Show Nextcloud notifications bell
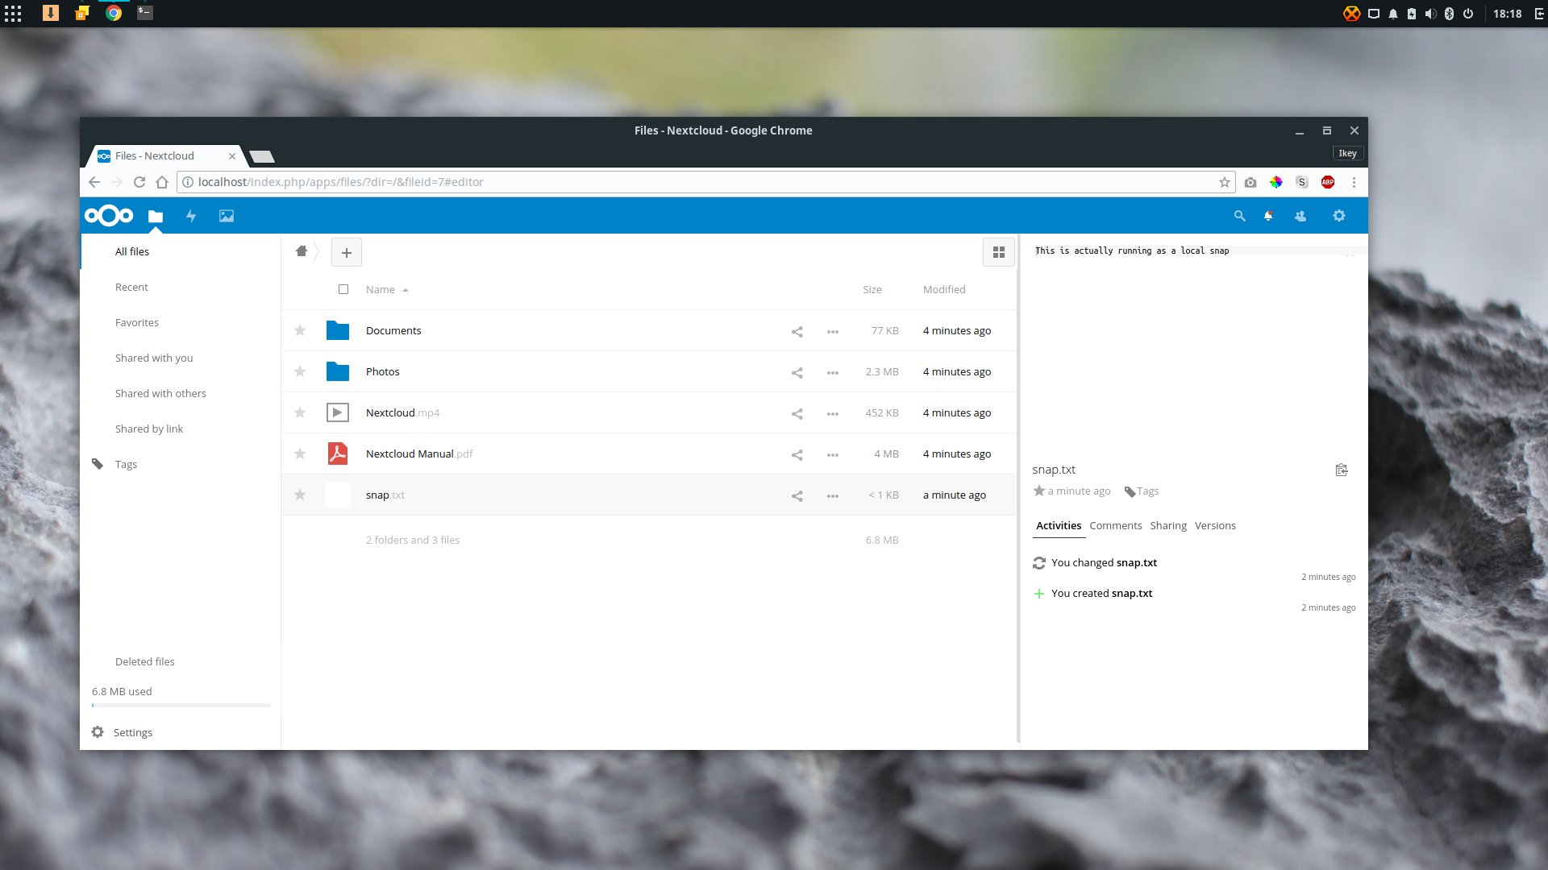This screenshot has width=1548, height=870. [1268, 216]
